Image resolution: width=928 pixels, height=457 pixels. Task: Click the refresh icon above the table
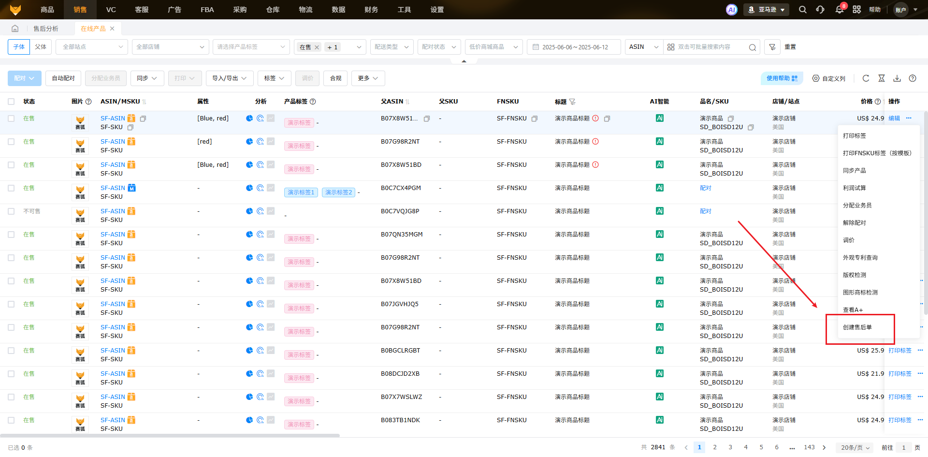coord(866,78)
